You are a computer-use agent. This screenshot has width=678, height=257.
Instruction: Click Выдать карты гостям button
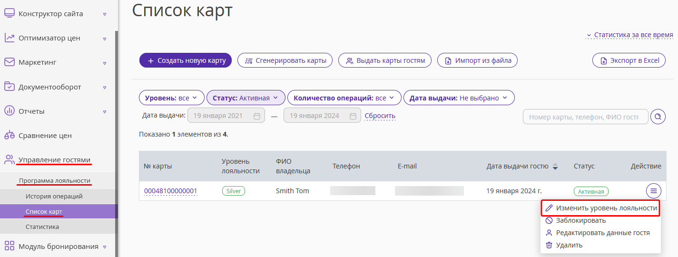click(x=385, y=60)
